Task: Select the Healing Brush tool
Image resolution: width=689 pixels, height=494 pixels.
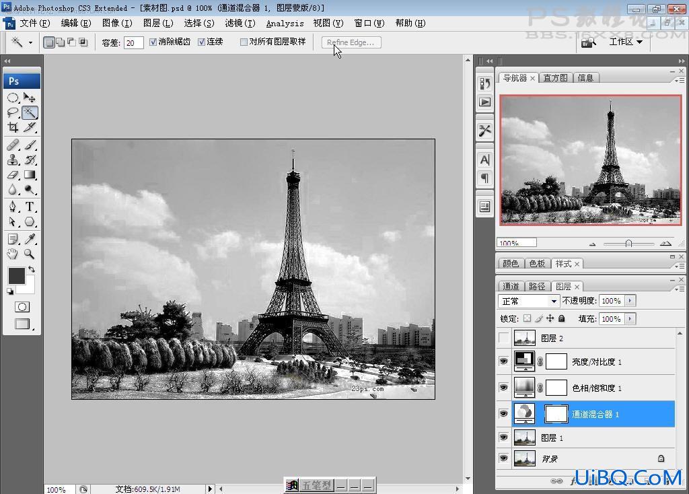Action: [x=13, y=144]
